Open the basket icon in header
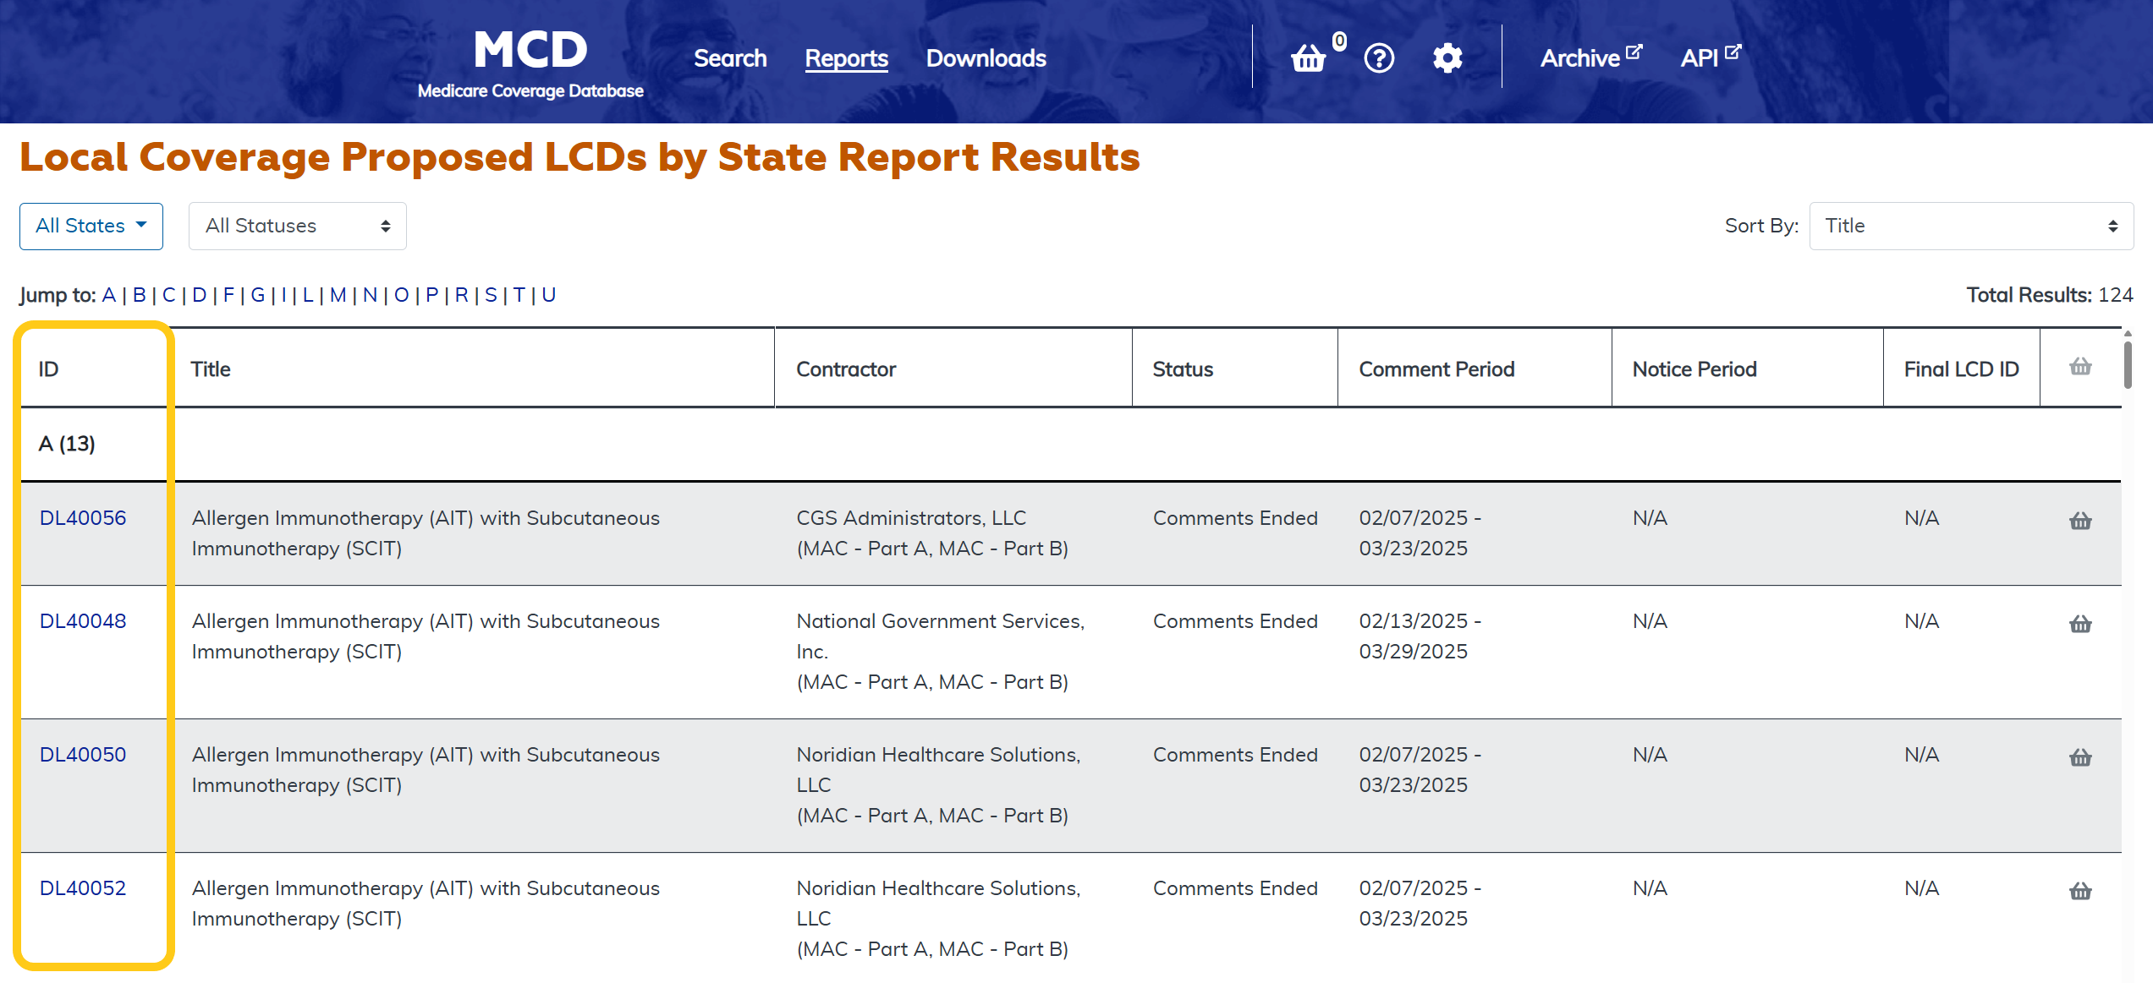This screenshot has width=2153, height=983. click(x=1308, y=58)
